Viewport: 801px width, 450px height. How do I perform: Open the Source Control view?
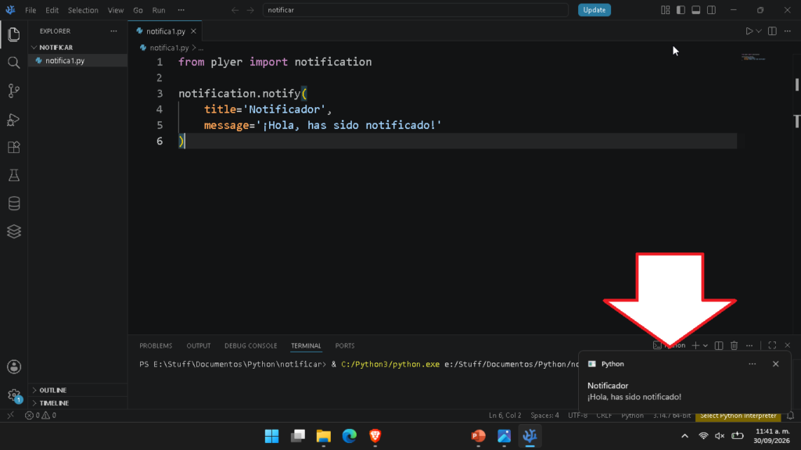14,91
